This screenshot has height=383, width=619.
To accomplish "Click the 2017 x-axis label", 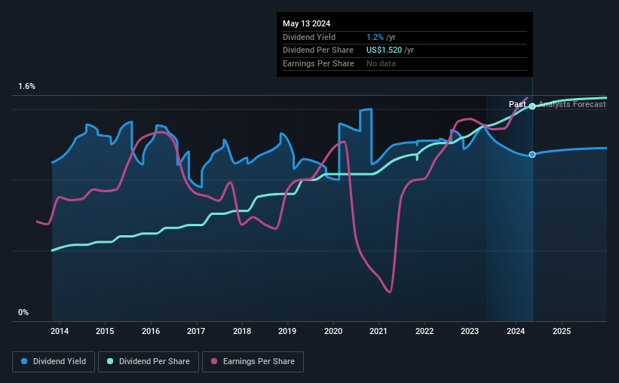I will [x=196, y=331].
